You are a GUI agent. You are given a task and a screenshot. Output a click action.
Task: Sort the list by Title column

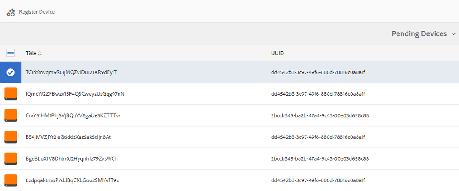[x=31, y=54]
